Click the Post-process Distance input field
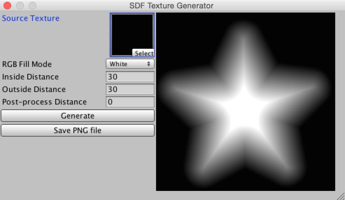 [x=130, y=102]
